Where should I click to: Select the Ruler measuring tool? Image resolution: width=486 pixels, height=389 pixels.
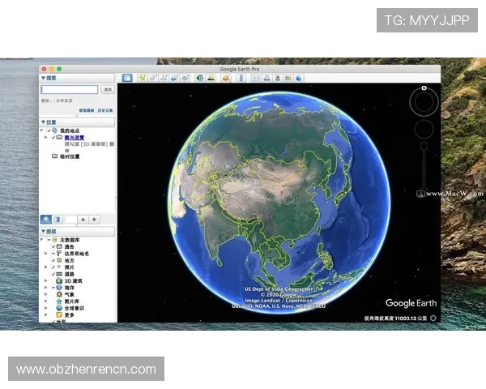coord(240,78)
